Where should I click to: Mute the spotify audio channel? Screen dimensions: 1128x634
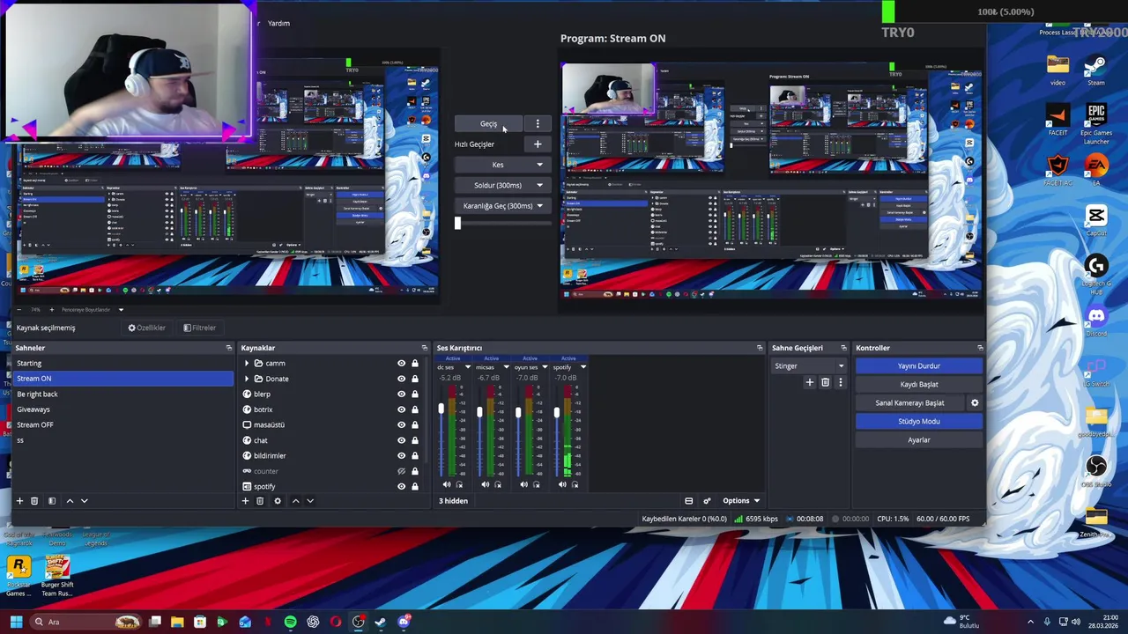(x=562, y=484)
